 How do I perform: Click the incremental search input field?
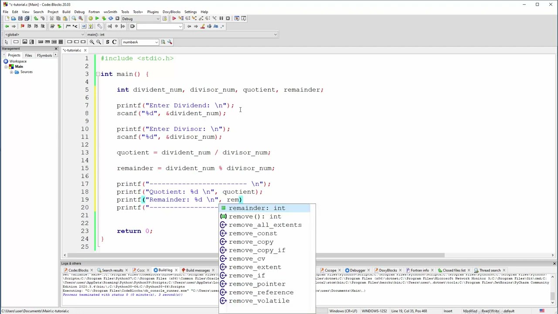[157, 26]
